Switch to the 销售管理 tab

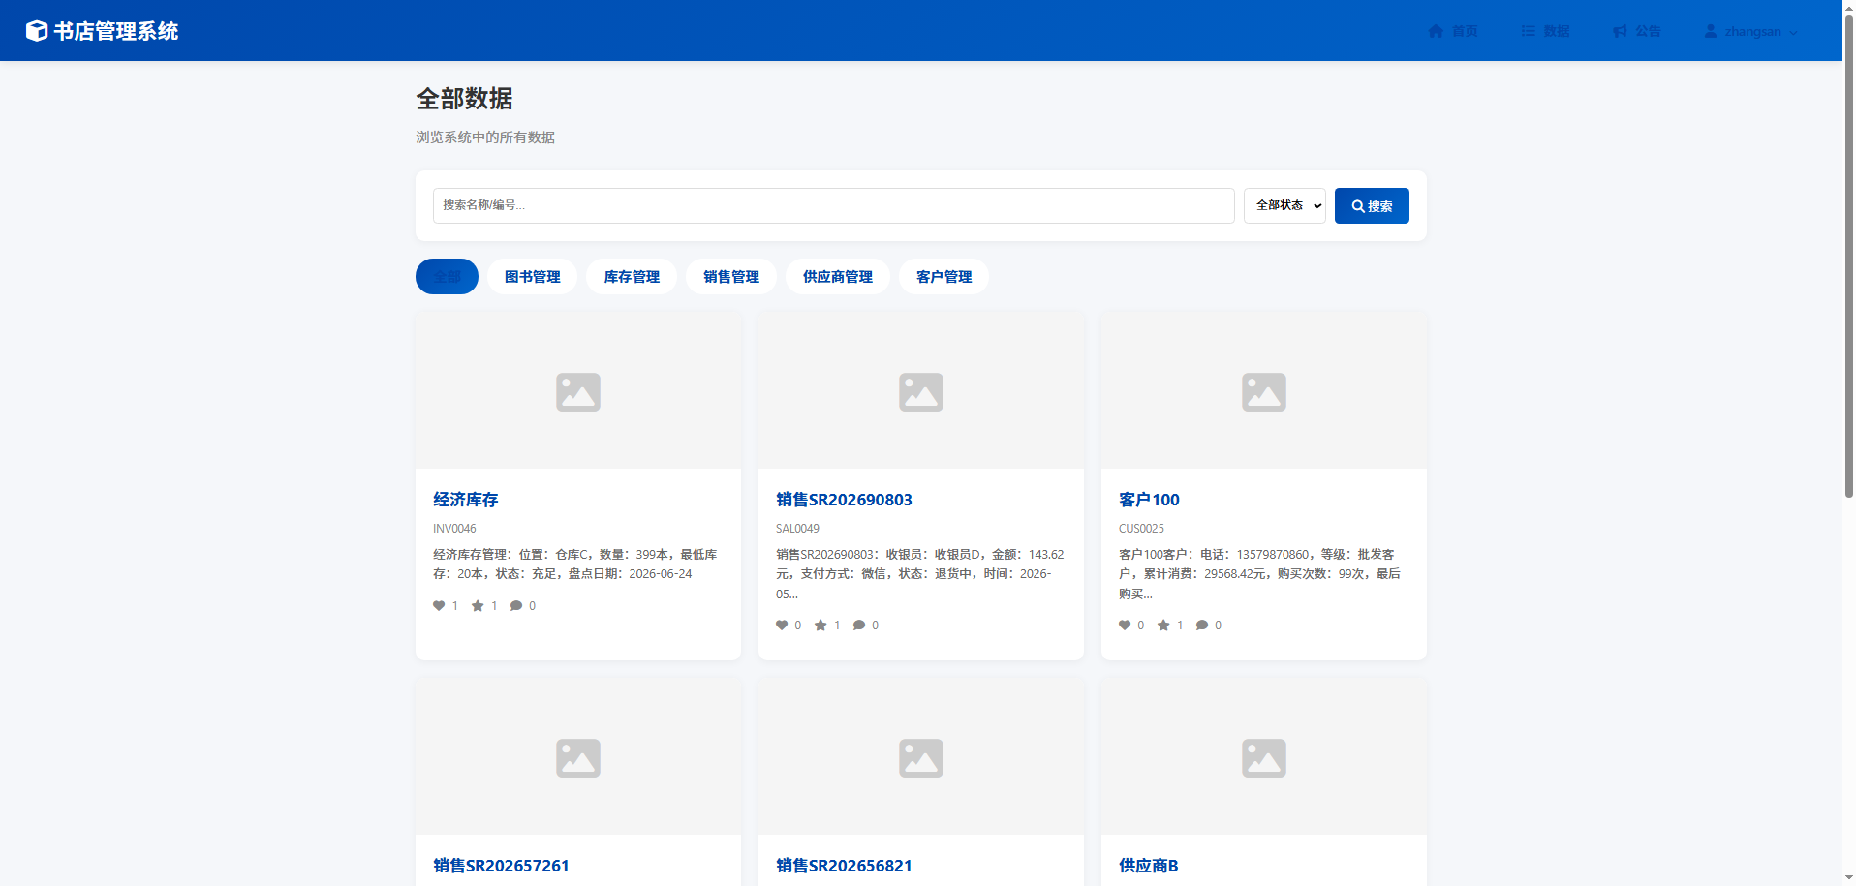[x=731, y=277]
